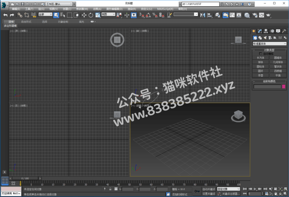Screen dimensions: 289x197
Task: Toggle the Ribbon display button
Action: [225, 15]
